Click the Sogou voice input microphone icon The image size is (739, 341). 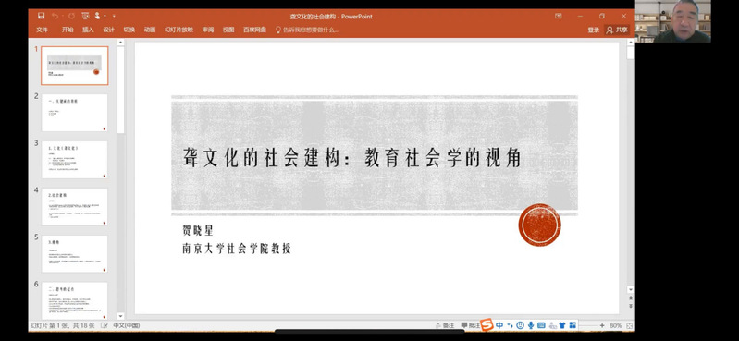coord(531,325)
